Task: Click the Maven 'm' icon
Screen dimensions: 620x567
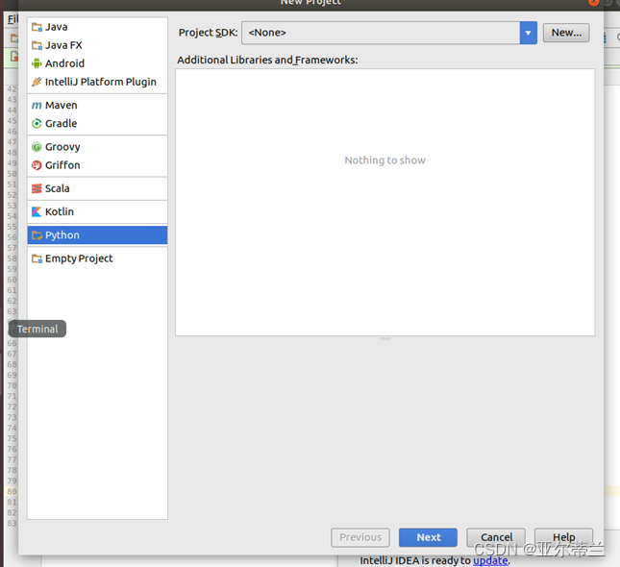Action: (x=37, y=105)
